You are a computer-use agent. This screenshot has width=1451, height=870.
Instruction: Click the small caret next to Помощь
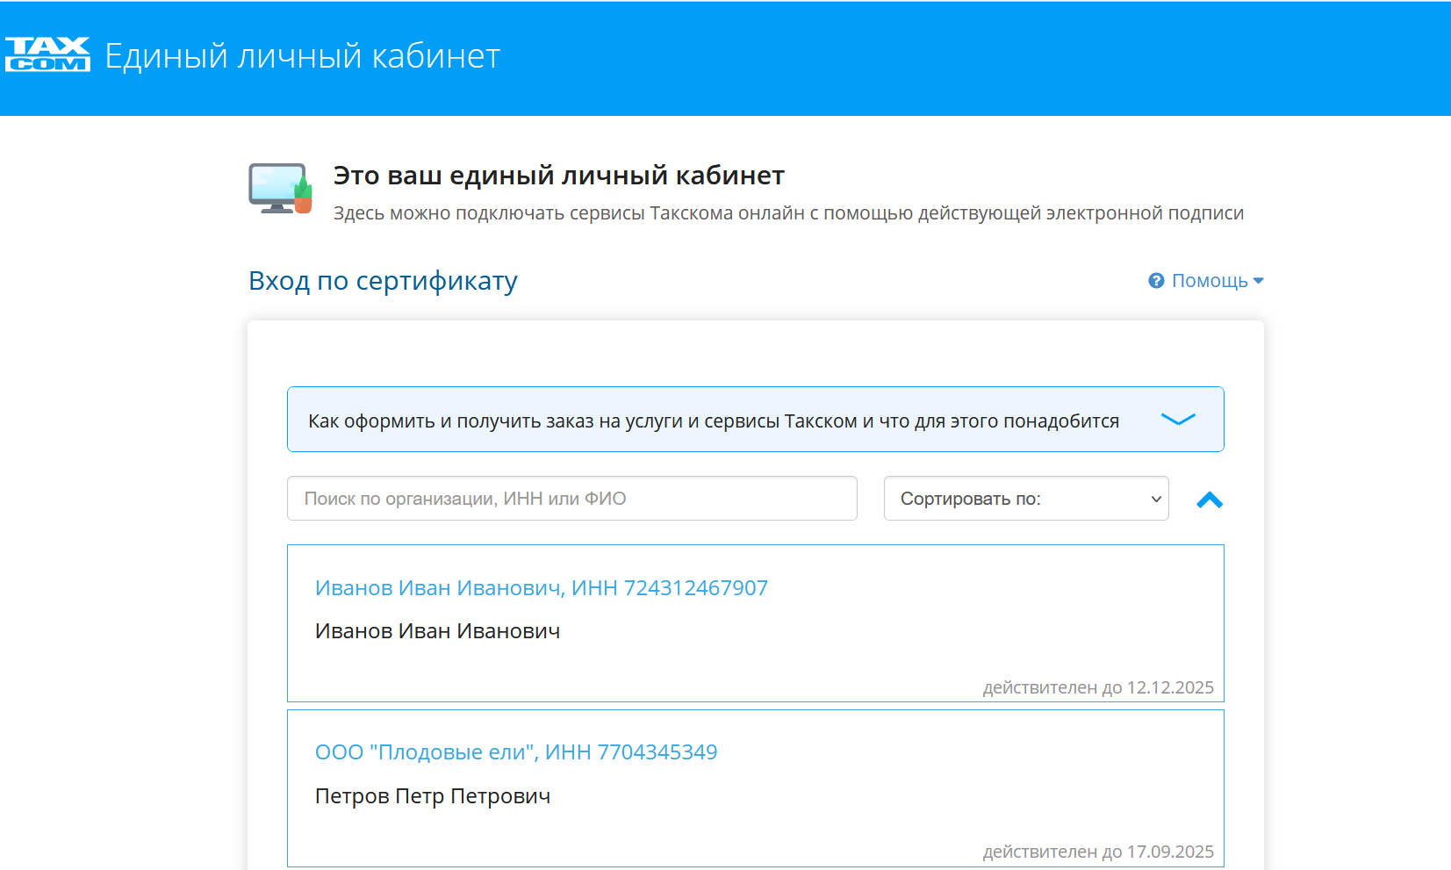click(x=1259, y=281)
